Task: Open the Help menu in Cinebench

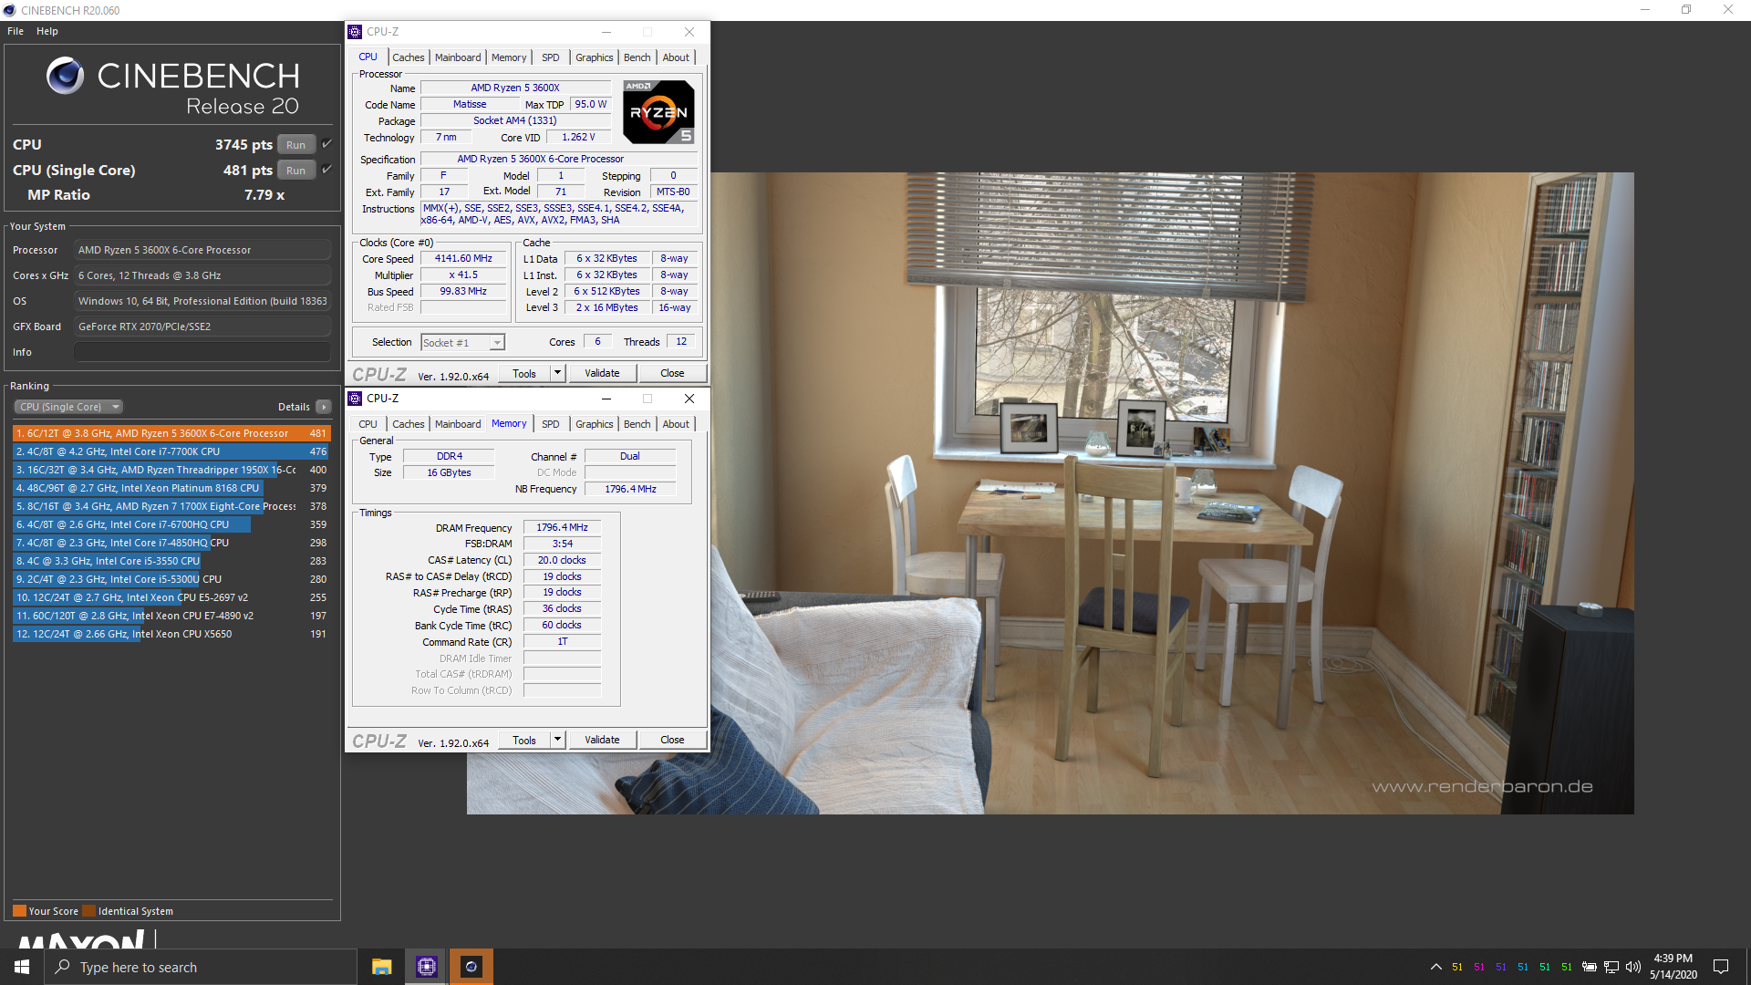Action: 47,31
